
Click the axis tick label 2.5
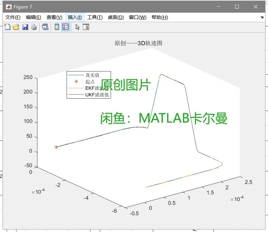pyautogui.click(x=248, y=182)
